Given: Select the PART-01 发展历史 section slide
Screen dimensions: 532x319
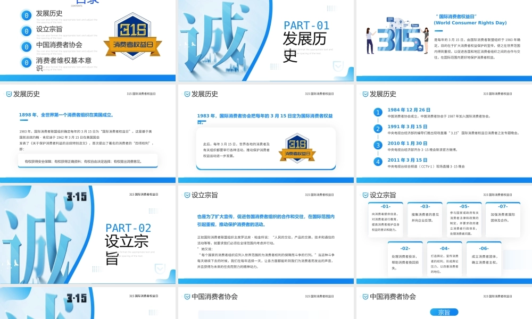Looking at the screenshot, I should 266,40.
